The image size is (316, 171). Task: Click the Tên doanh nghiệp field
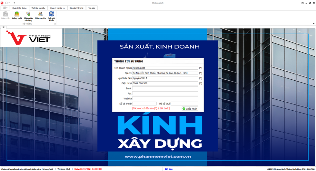pyautogui.click(x=165, y=68)
